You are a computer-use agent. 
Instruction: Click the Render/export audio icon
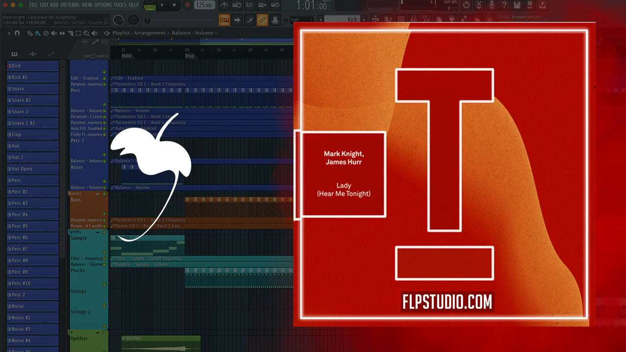(530, 5)
